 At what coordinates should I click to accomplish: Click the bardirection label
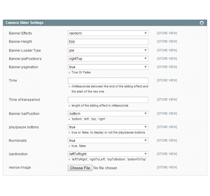(18, 154)
